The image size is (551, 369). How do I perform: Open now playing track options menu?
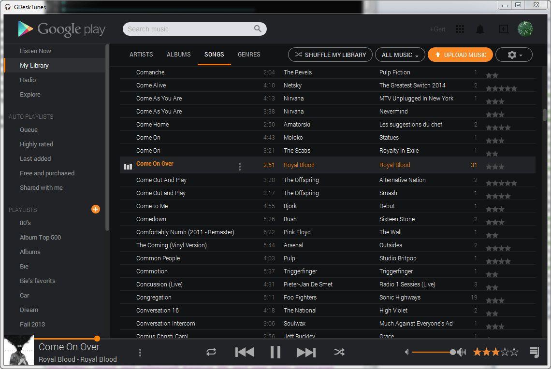pos(140,353)
